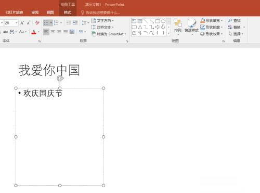Open the font color dropdown arrow

coord(38,32)
